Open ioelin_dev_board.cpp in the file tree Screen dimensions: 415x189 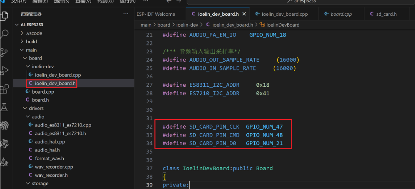click(58, 75)
